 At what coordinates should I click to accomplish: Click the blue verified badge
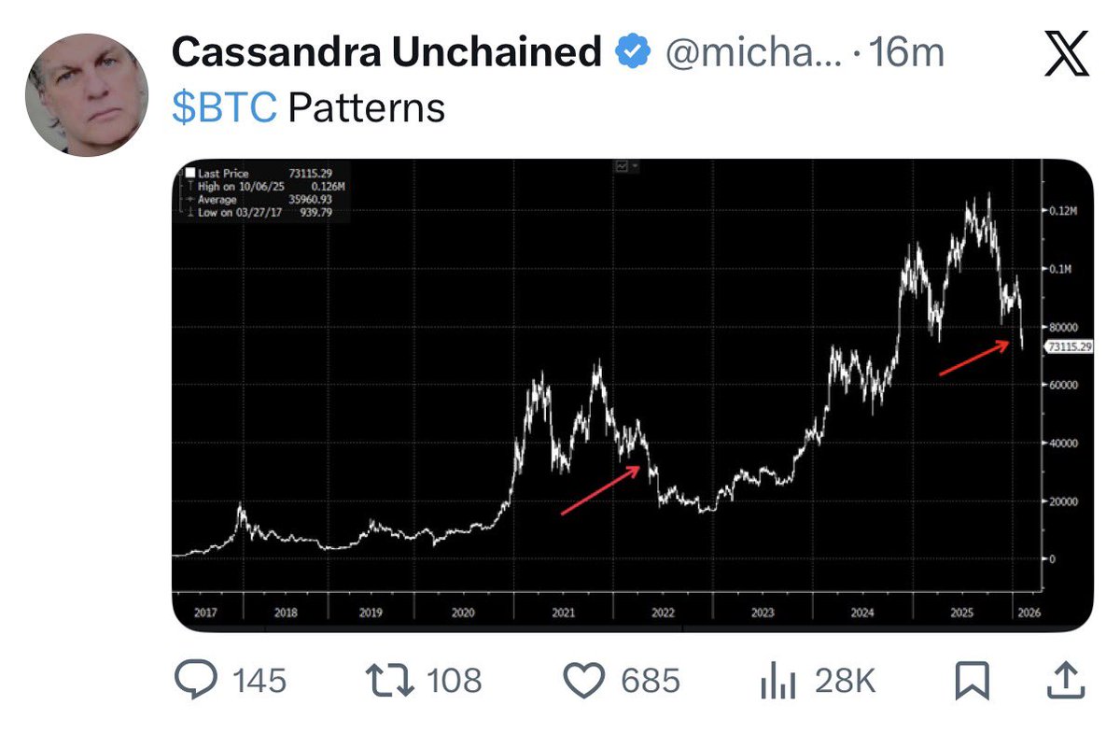[632, 54]
